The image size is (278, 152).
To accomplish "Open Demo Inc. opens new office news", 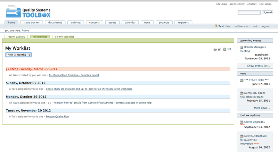I will coord(253,95).
